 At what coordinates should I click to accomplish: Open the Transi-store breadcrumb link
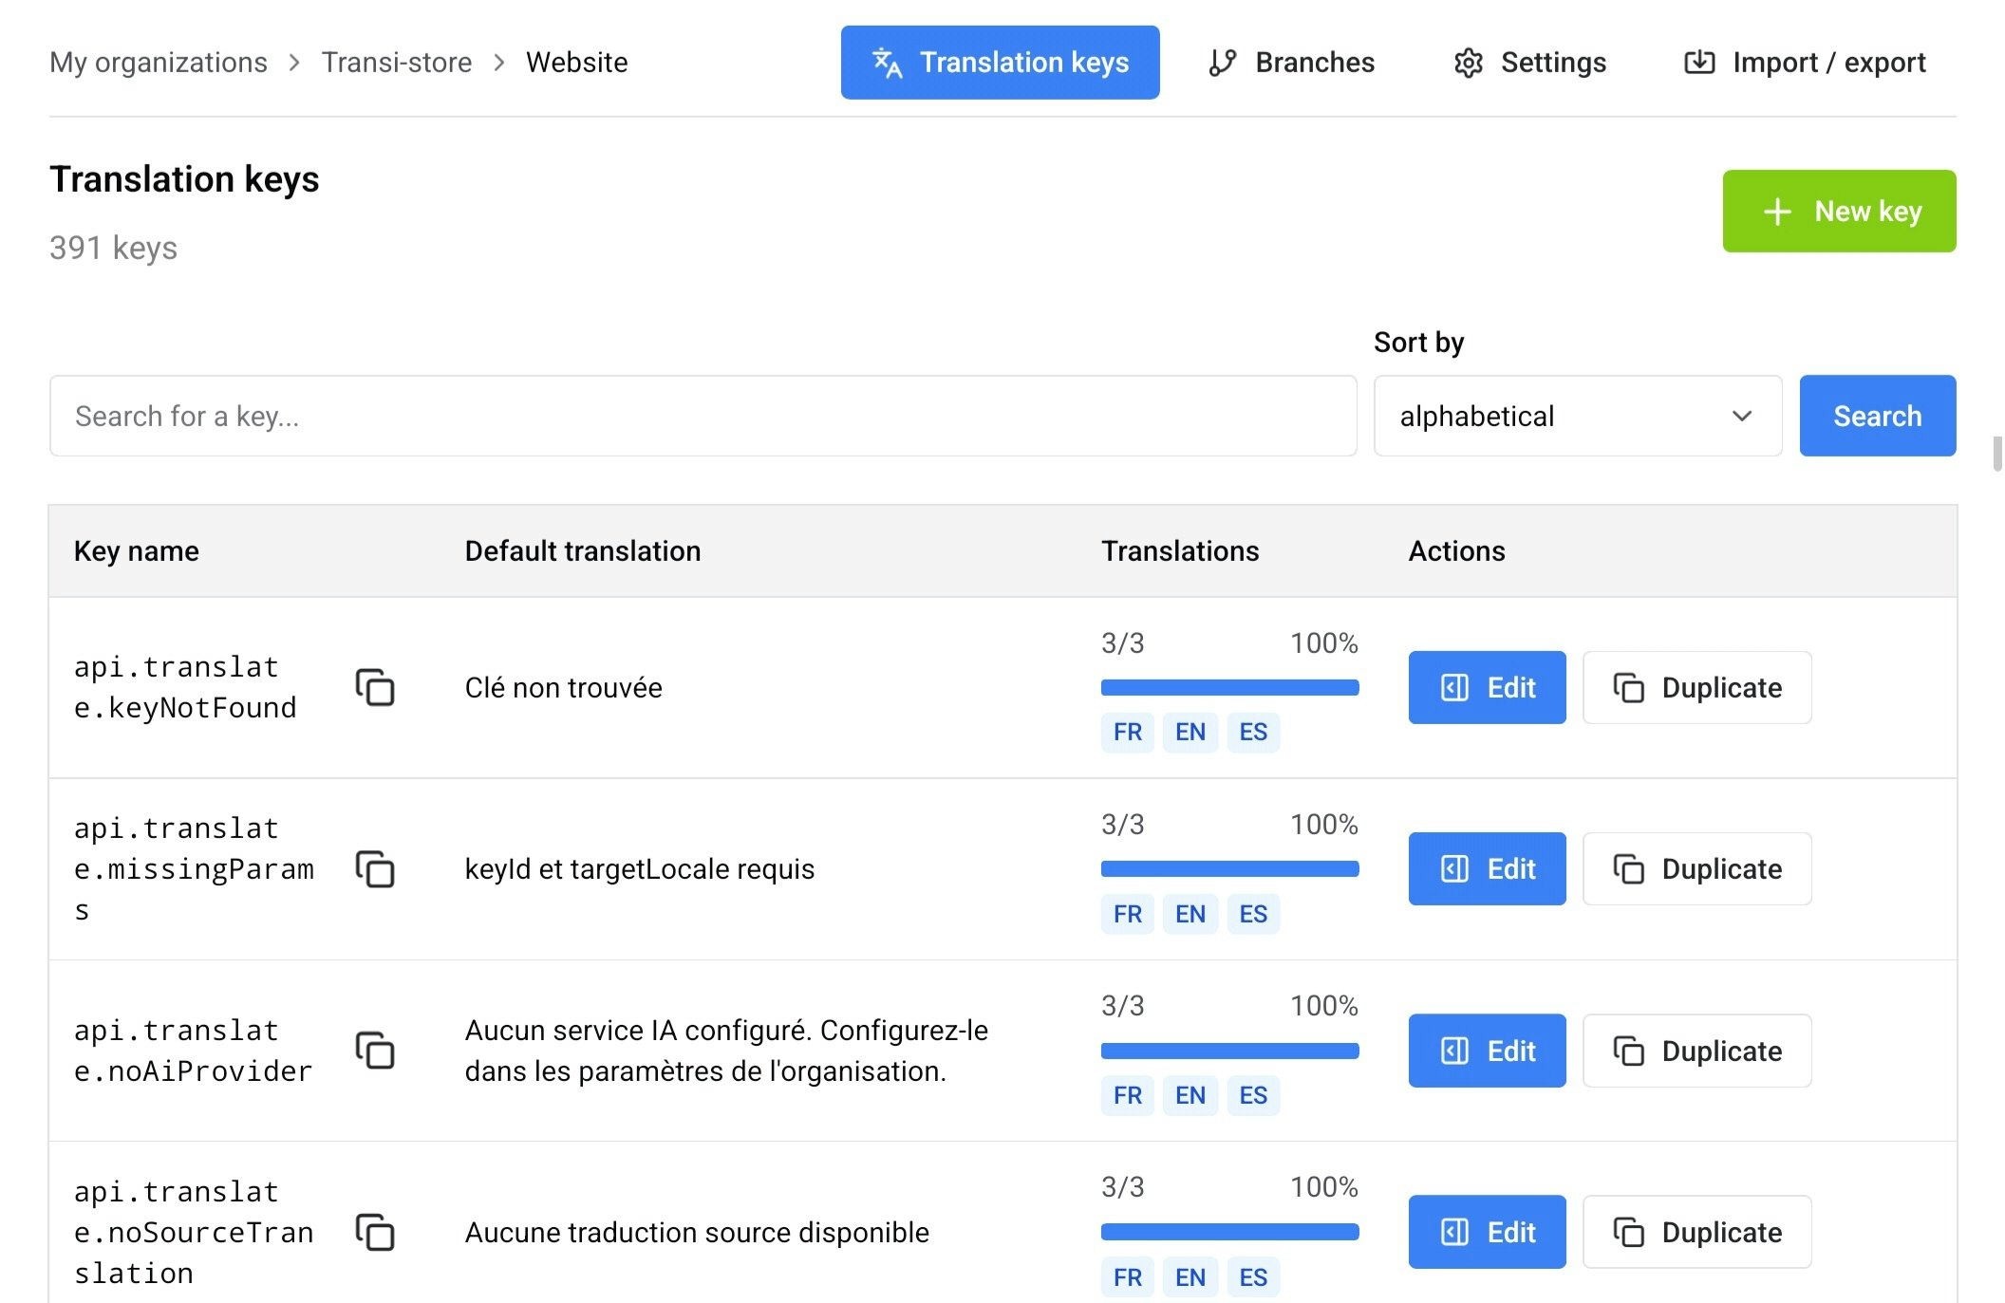coord(396,63)
